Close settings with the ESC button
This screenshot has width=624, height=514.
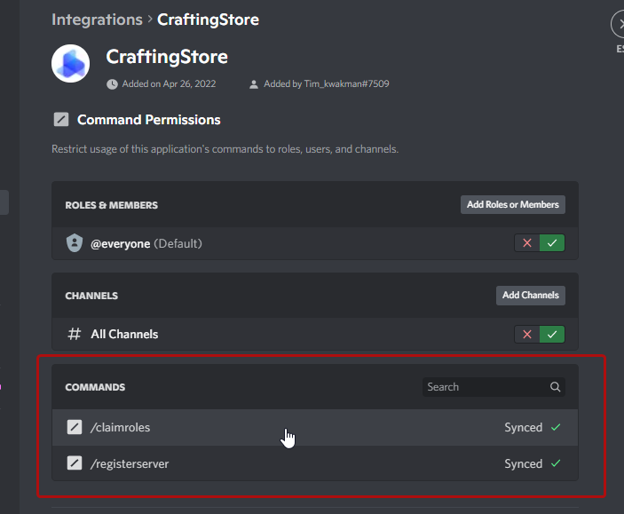click(619, 24)
